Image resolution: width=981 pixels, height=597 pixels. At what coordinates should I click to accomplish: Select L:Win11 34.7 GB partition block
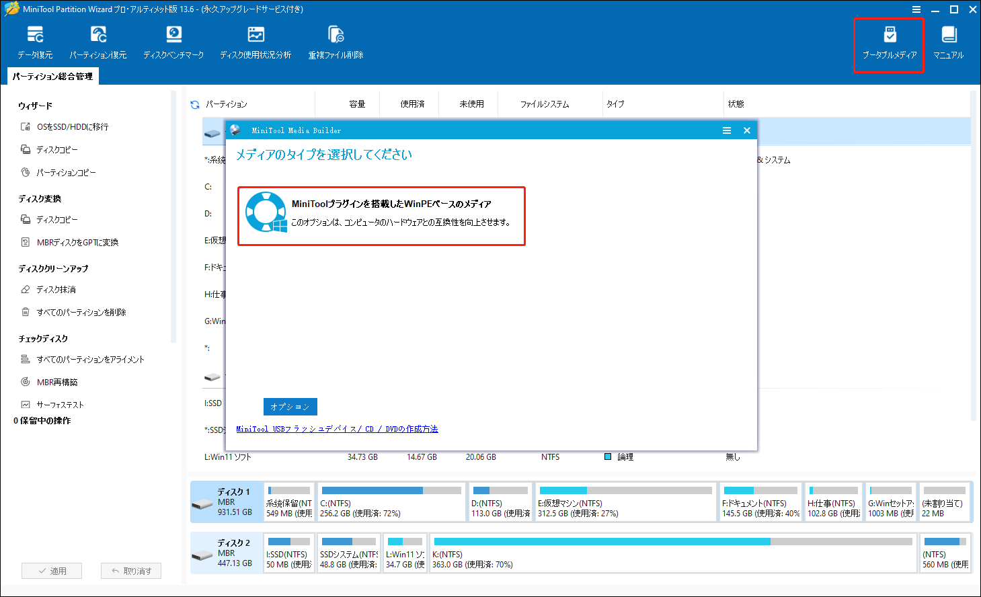point(405,553)
